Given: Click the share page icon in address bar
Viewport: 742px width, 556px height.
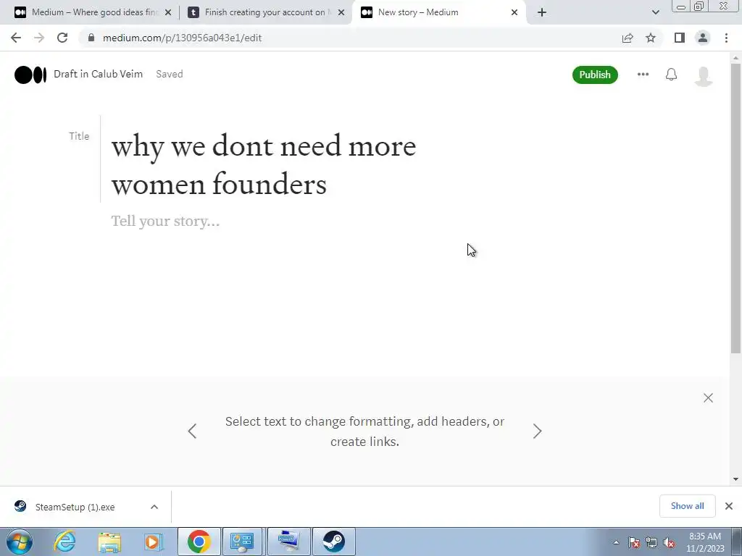Looking at the screenshot, I should click(628, 38).
